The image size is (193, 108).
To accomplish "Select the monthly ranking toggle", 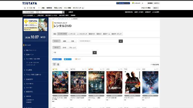I will click(x=72, y=41).
